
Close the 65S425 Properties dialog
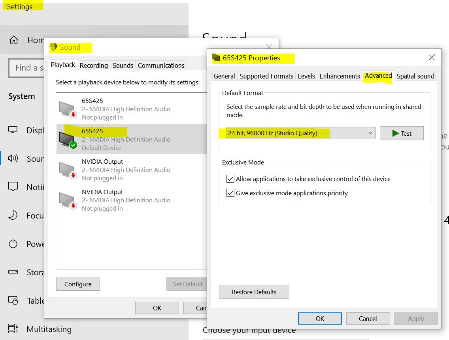pyautogui.click(x=432, y=58)
